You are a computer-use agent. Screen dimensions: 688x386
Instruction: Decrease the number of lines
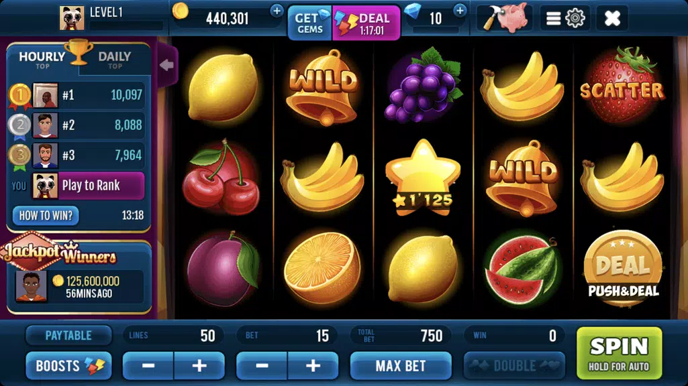(148, 365)
